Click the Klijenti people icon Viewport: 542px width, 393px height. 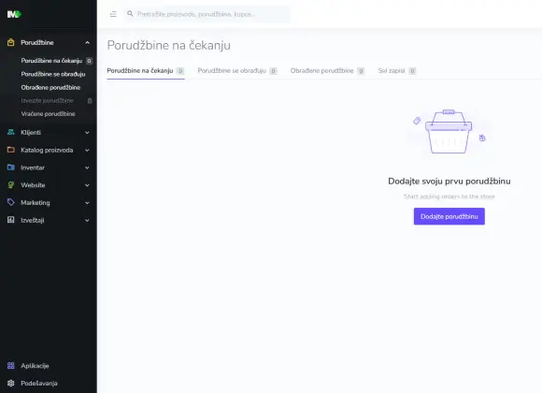coord(10,132)
